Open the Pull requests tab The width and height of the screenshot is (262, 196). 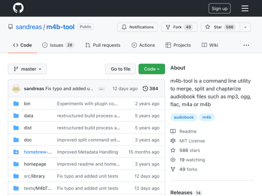click(x=103, y=45)
